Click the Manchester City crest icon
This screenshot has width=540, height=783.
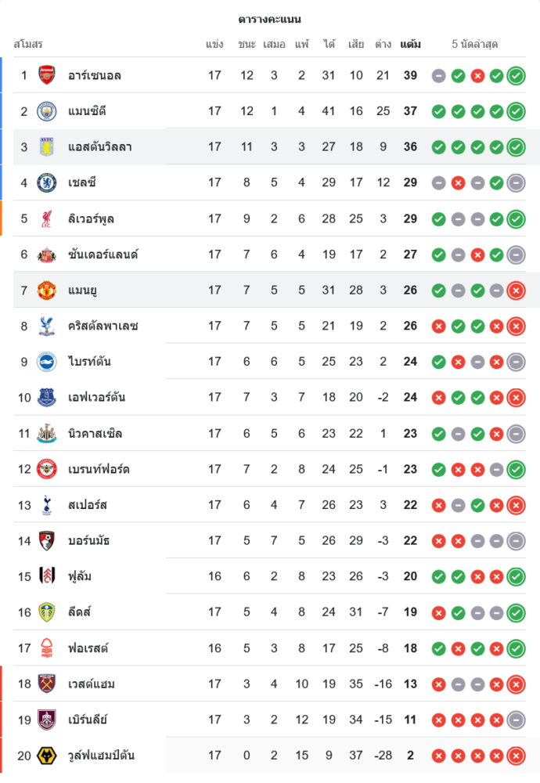pyautogui.click(x=47, y=111)
